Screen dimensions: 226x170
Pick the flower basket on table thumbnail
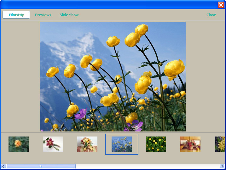coord(190,144)
